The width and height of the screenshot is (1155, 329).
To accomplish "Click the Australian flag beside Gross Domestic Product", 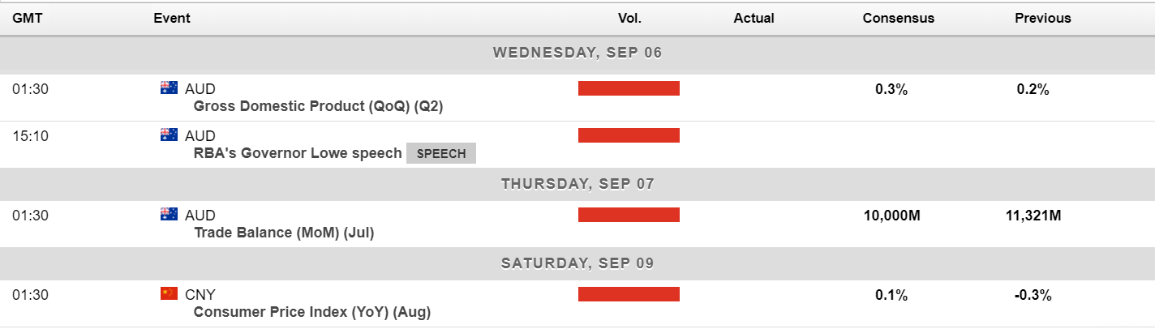I will pos(169,88).
